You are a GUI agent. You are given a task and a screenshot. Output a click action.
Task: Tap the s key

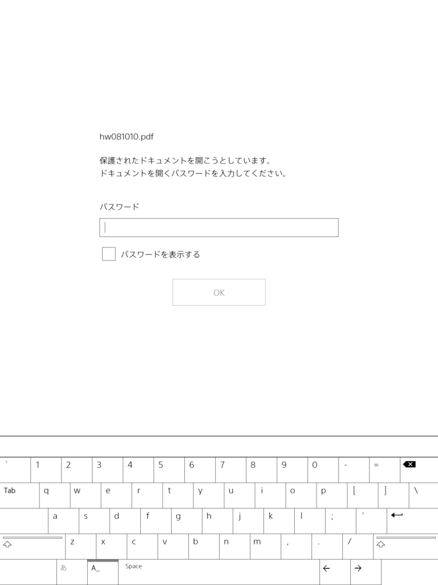[x=95, y=521]
